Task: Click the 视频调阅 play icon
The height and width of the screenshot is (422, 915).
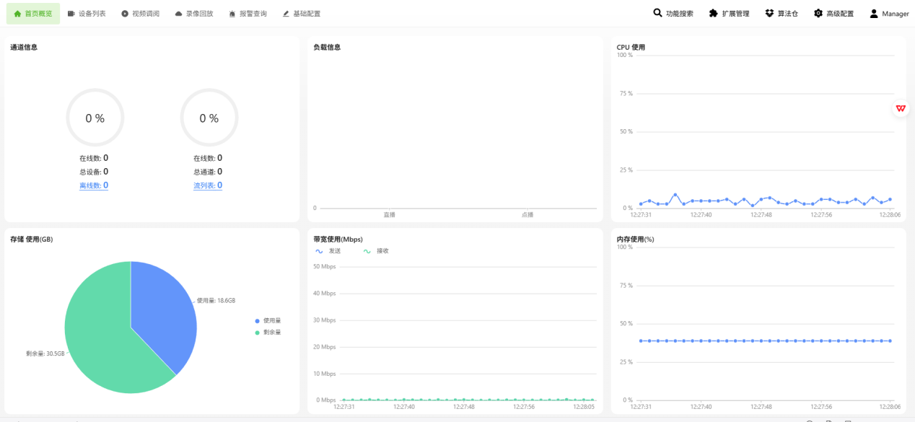Action: click(124, 12)
